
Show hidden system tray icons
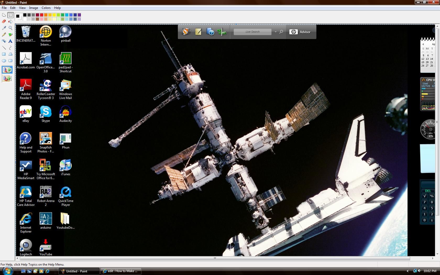[408, 271]
